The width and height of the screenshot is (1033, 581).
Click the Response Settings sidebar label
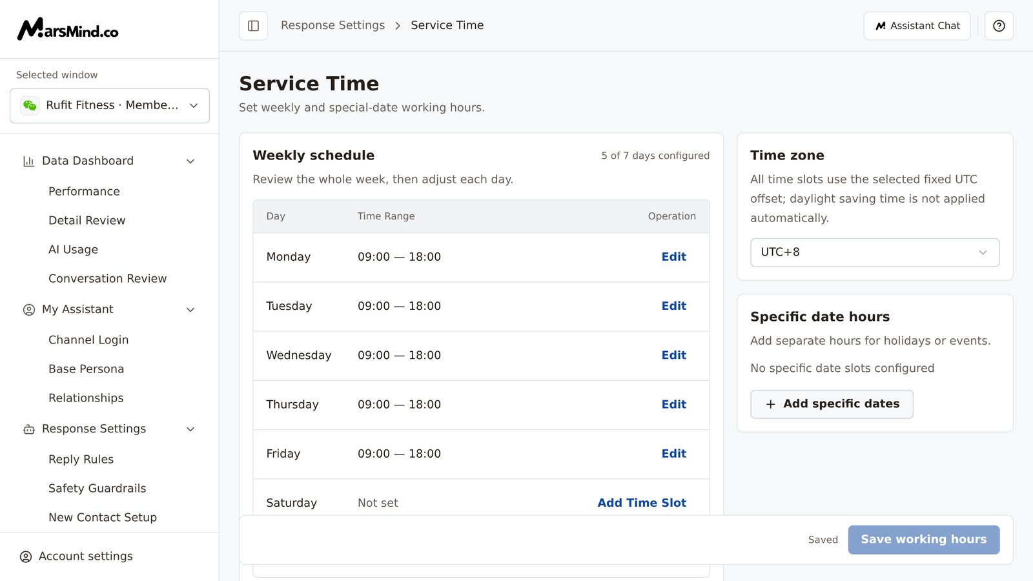tap(94, 429)
